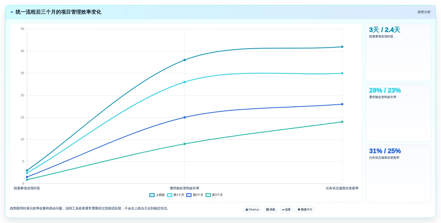Click the 需求验收资料缺失率 x-axis label
441x223 pixels.
pos(185,188)
